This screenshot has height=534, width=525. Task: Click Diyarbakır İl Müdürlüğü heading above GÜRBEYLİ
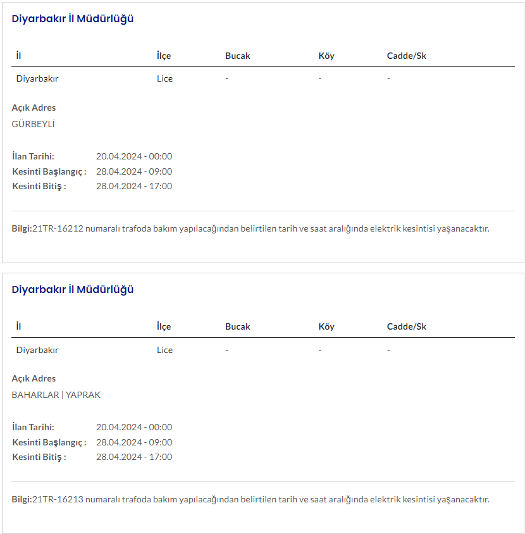click(x=73, y=19)
